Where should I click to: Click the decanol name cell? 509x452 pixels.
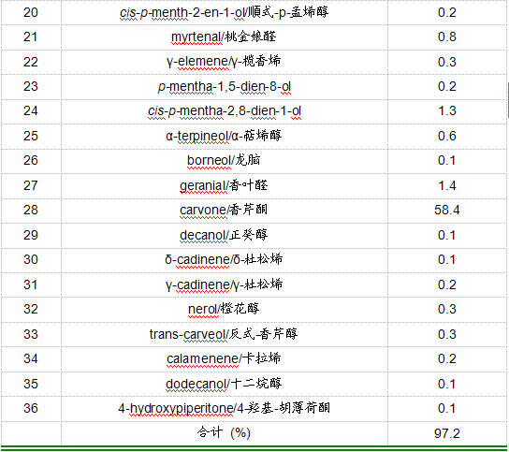(x=224, y=235)
